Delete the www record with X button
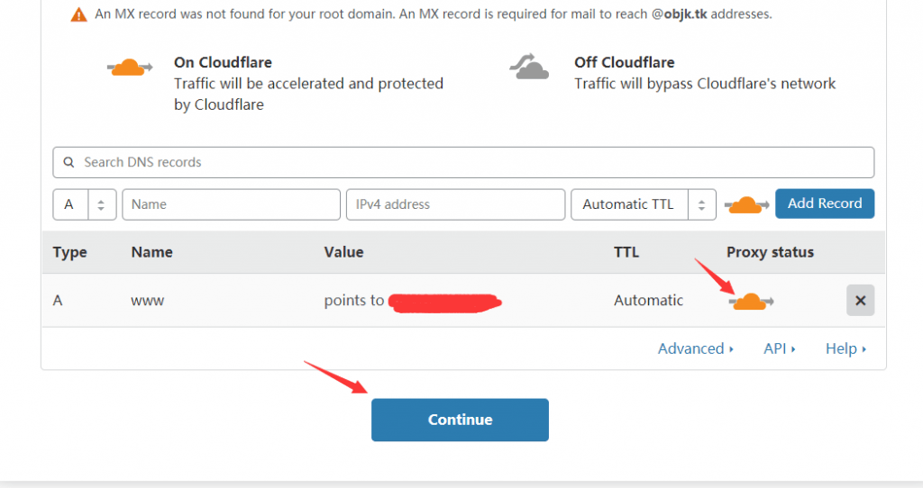This screenshot has height=488, width=923. pyautogui.click(x=860, y=301)
